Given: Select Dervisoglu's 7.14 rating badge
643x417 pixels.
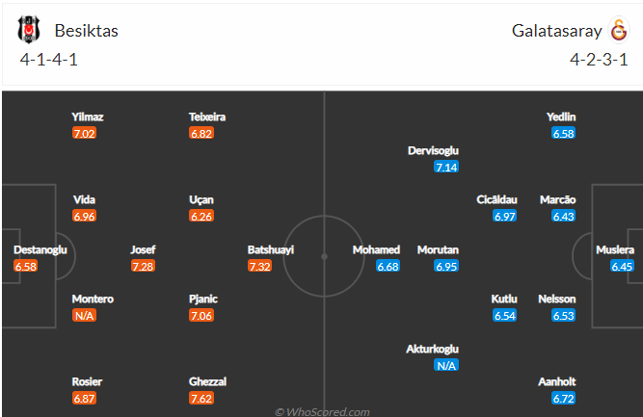Looking at the screenshot, I should 446,167.
